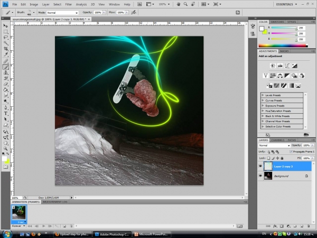Select the Hand tool in toolbox
Viewport: 317px width, 238px height.
(5, 143)
